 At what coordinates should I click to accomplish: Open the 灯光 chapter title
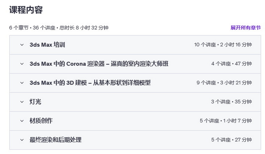(x=35, y=102)
